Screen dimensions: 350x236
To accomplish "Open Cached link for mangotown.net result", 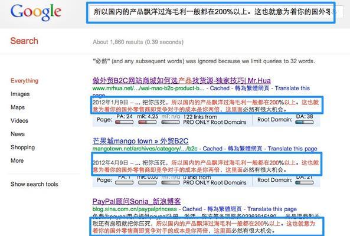I will click(212, 149).
